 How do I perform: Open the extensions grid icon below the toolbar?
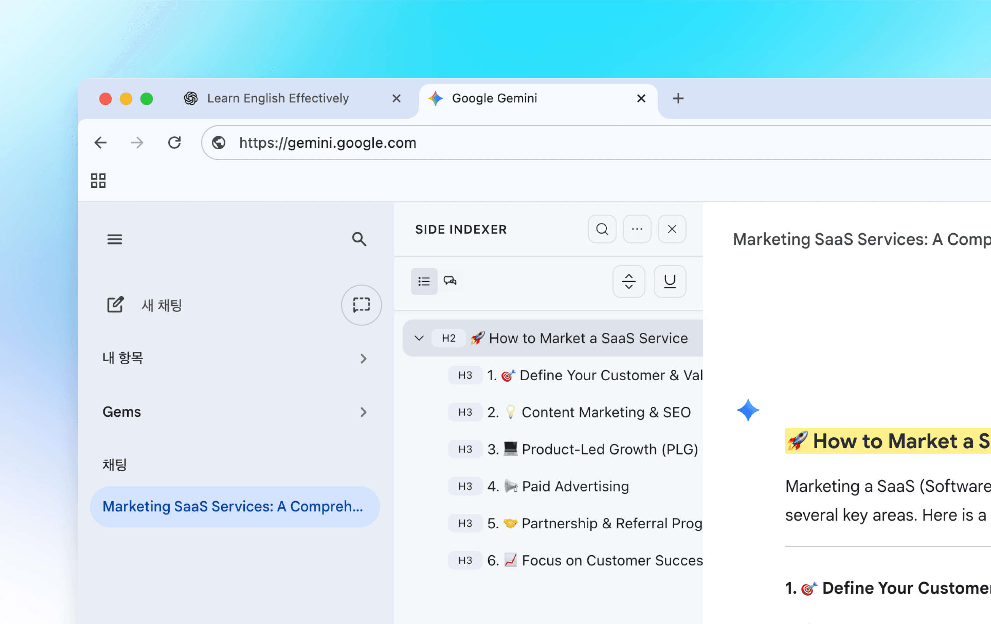[98, 180]
